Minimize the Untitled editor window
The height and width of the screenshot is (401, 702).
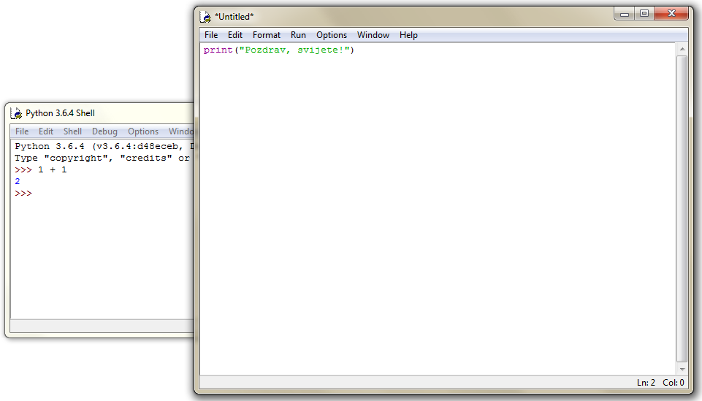[625, 13]
